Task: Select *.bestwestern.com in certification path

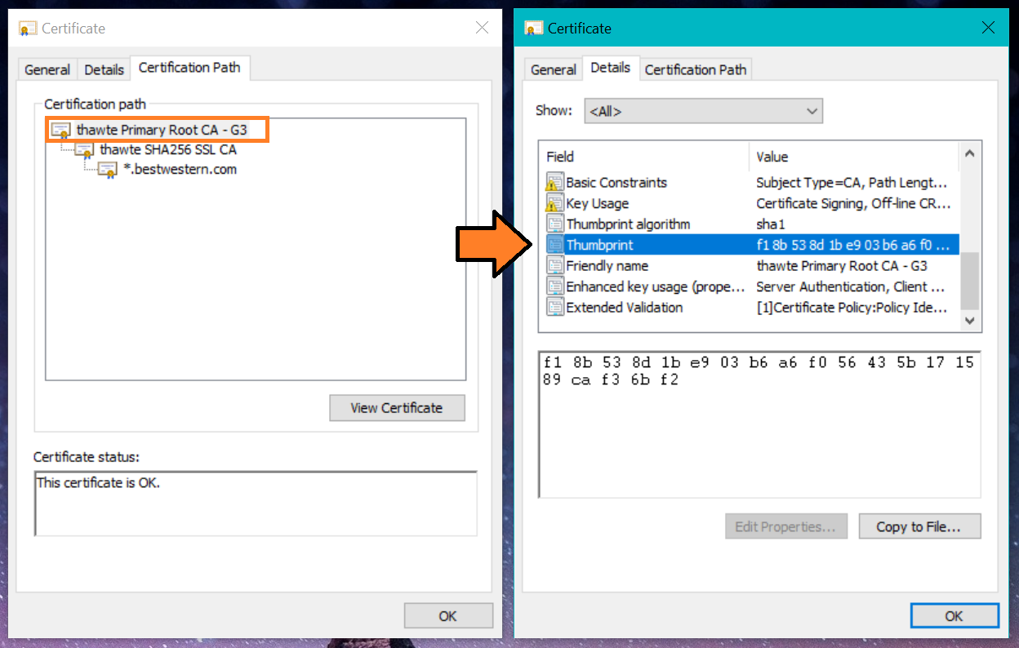Action: 180,170
